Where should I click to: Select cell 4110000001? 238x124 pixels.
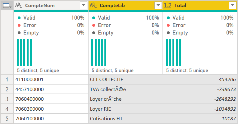[51, 79]
